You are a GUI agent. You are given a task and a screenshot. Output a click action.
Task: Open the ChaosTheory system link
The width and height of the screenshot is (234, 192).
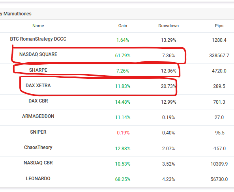(38, 147)
